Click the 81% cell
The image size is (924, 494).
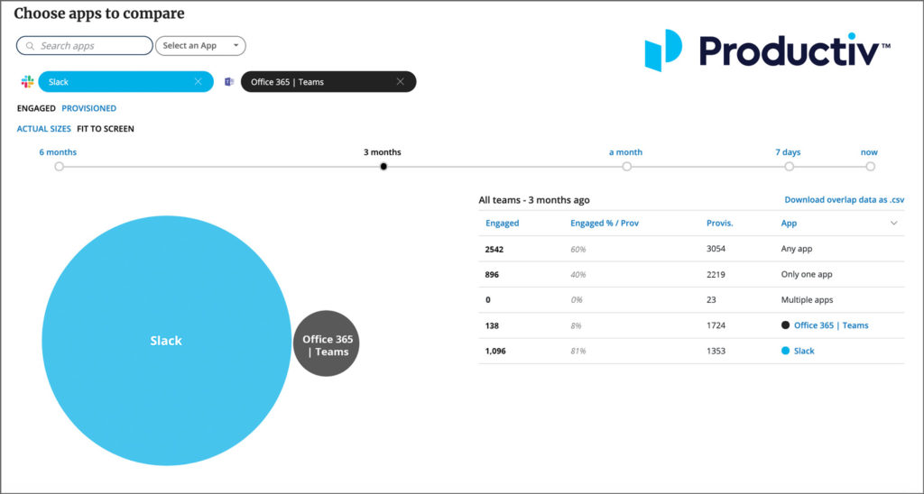pyautogui.click(x=578, y=351)
